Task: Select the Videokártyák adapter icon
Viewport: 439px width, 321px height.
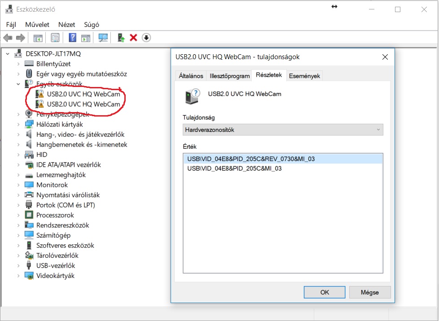Action: coord(29,275)
